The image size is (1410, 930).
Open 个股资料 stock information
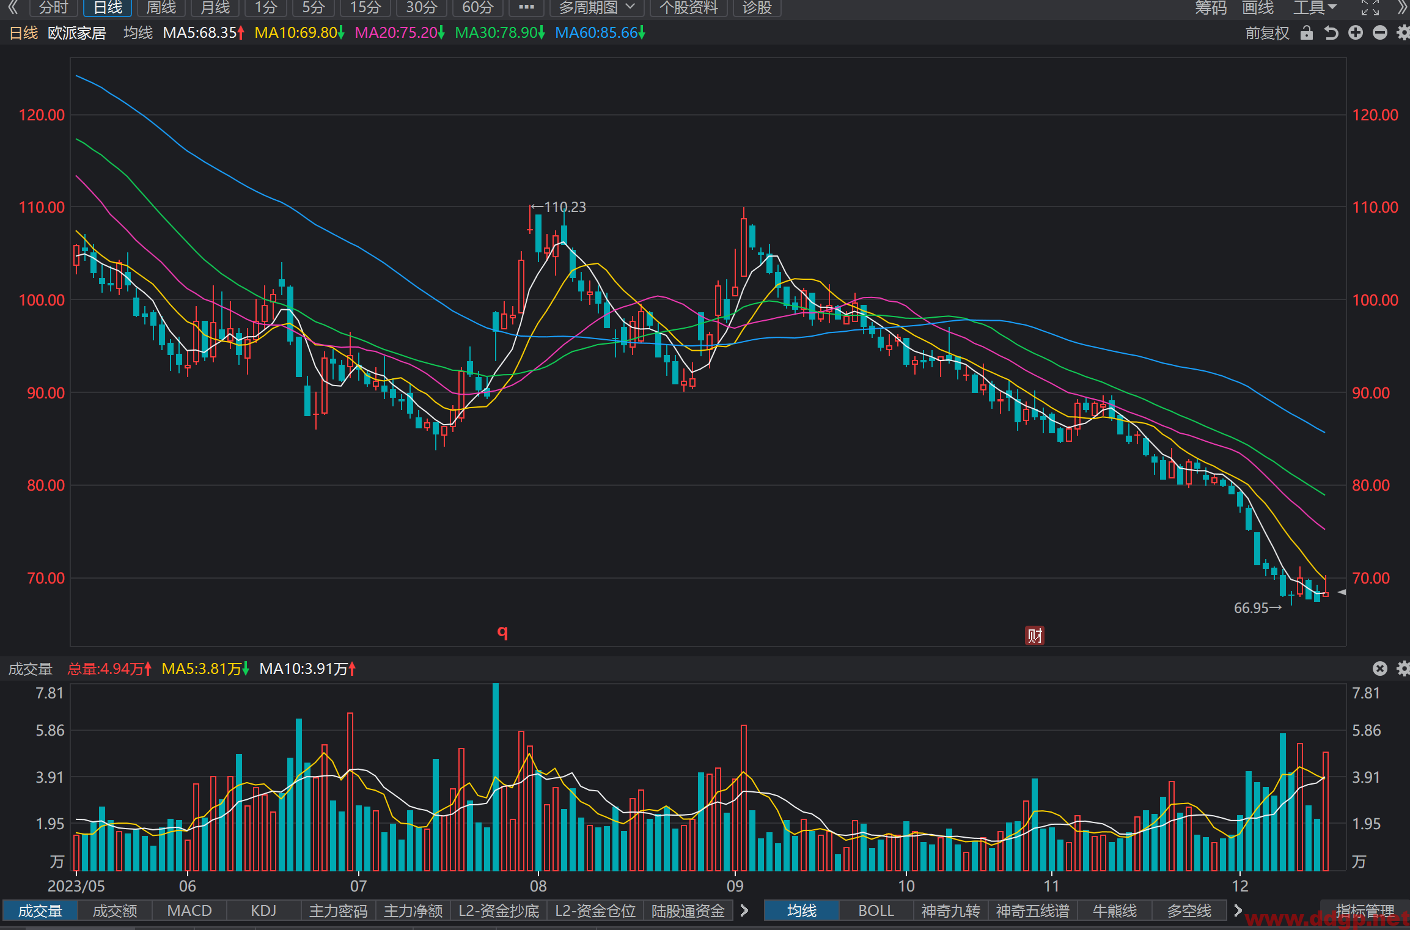pos(689,7)
